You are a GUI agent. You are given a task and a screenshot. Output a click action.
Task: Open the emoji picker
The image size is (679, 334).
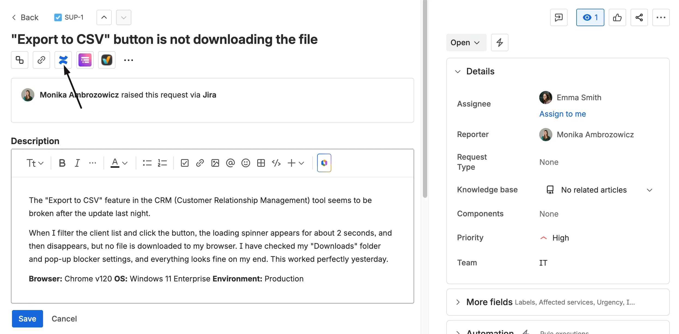[246, 163]
